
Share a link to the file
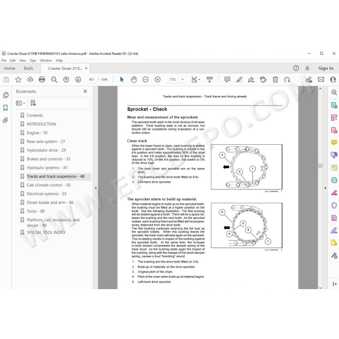(x=309, y=80)
